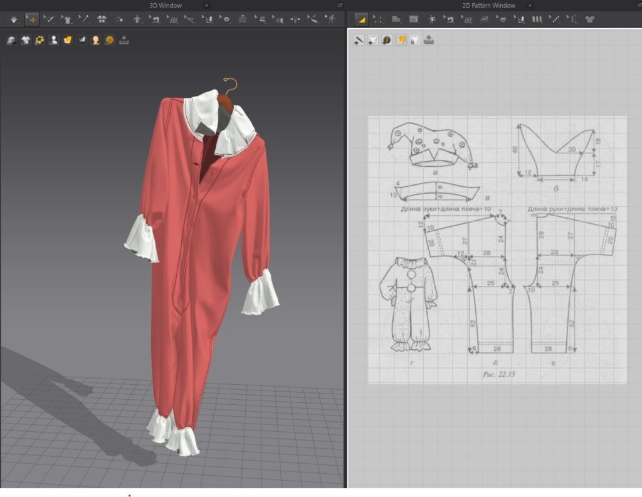The width and height of the screenshot is (642, 497).
Task: Select the highlighted Edit Pattern tool in 2D toolbar
Action: (x=360, y=19)
